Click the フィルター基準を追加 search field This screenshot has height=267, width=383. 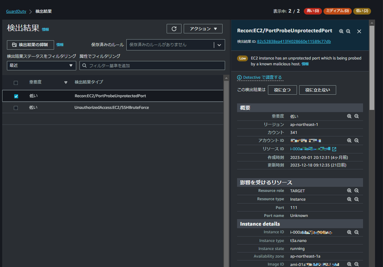click(x=152, y=66)
